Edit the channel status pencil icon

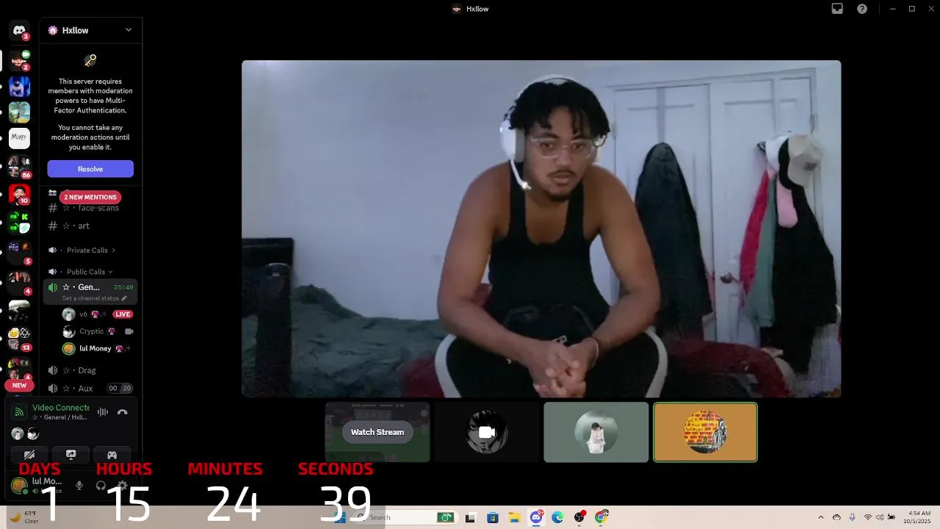pos(124,298)
